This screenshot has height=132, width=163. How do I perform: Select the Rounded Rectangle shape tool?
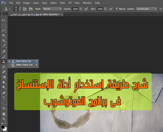pyautogui.click(x=4, y=108)
